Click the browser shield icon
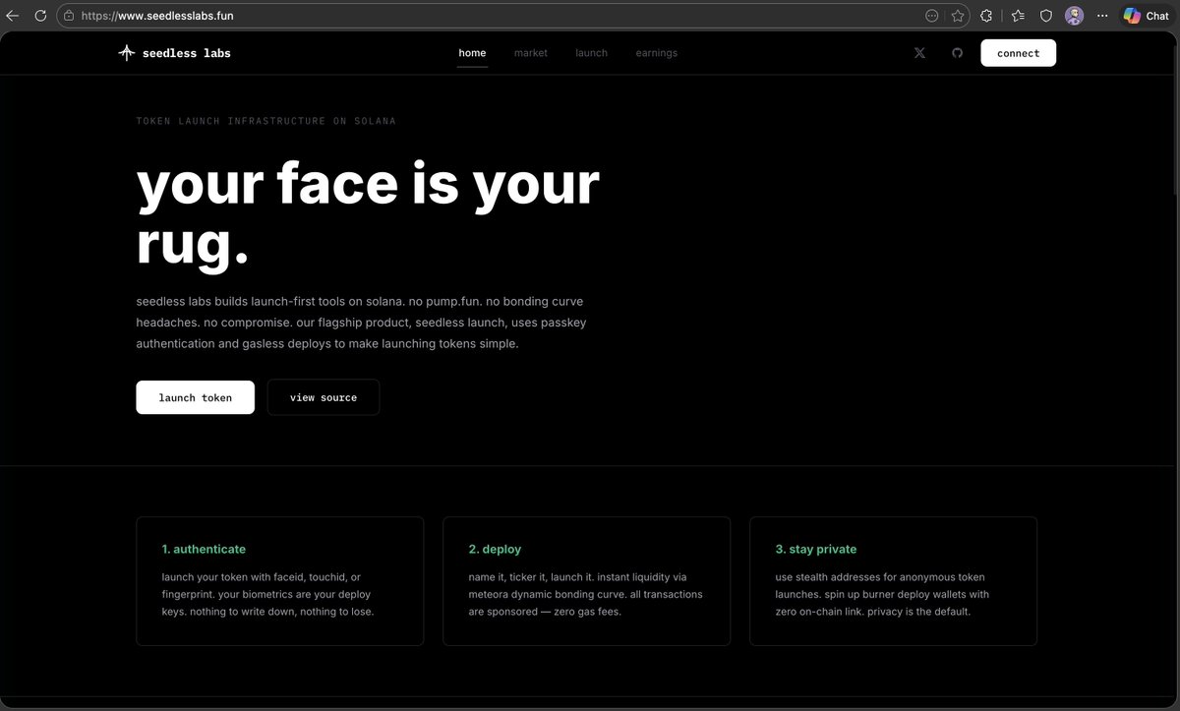Screen dimensions: 1180x711 click(1046, 16)
